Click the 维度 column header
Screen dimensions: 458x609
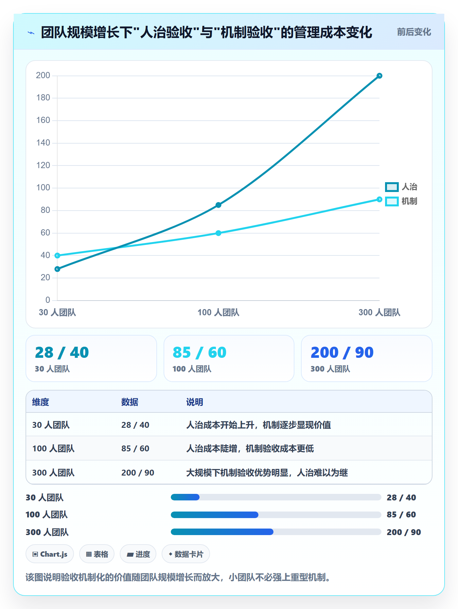click(x=41, y=402)
